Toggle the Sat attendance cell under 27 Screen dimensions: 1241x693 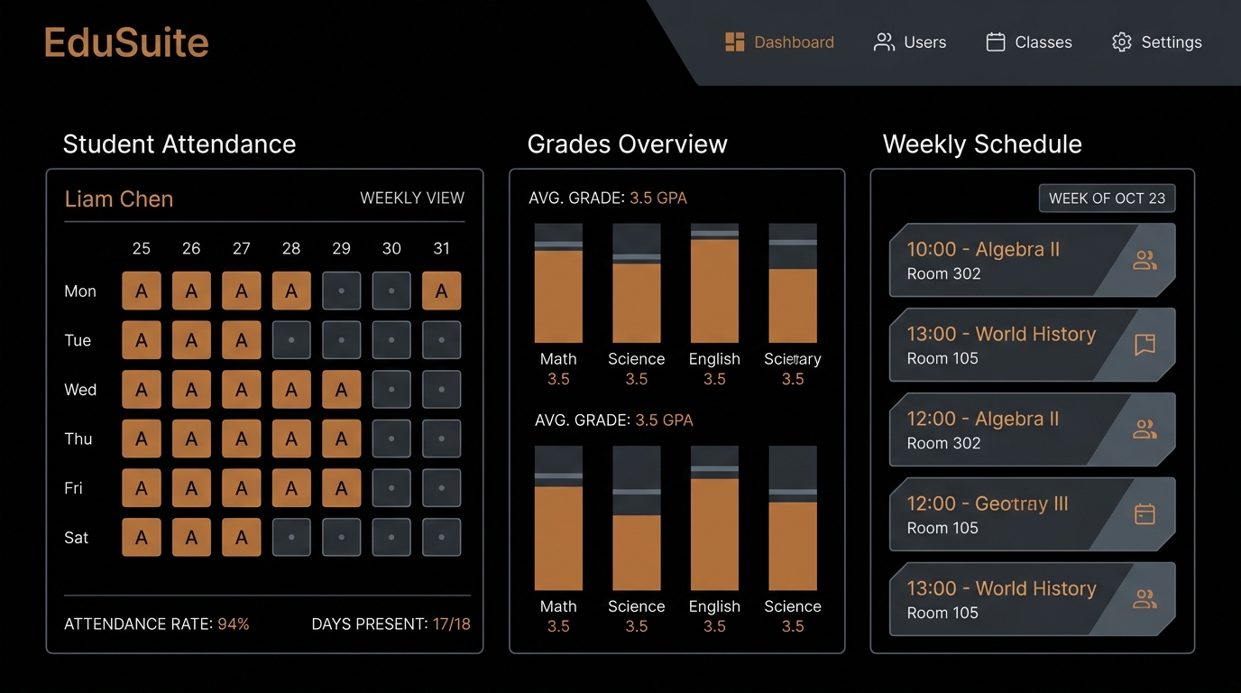point(242,537)
